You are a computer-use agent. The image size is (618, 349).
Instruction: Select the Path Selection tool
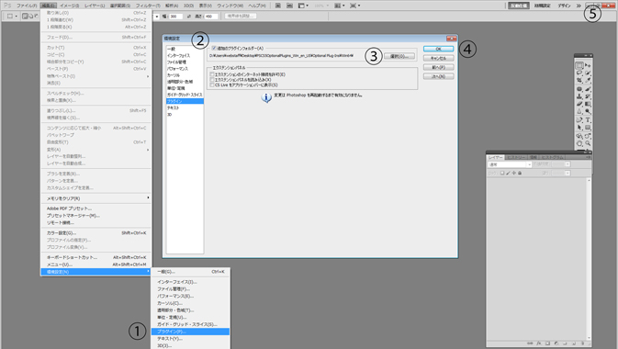point(579,128)
